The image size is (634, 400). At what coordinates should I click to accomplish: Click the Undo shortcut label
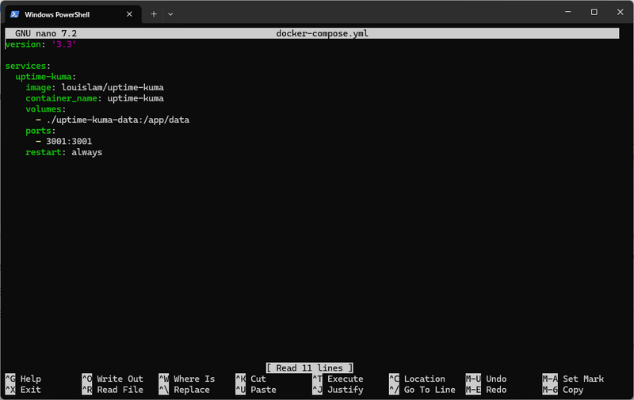point(495,379)
